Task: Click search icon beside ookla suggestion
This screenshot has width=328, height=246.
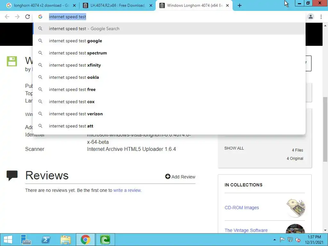Action: [x=40, y=77]
